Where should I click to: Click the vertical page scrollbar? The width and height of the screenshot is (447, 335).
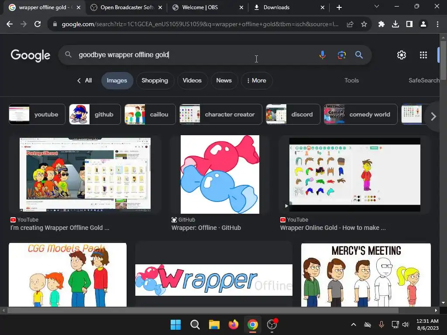coord(443,60)
